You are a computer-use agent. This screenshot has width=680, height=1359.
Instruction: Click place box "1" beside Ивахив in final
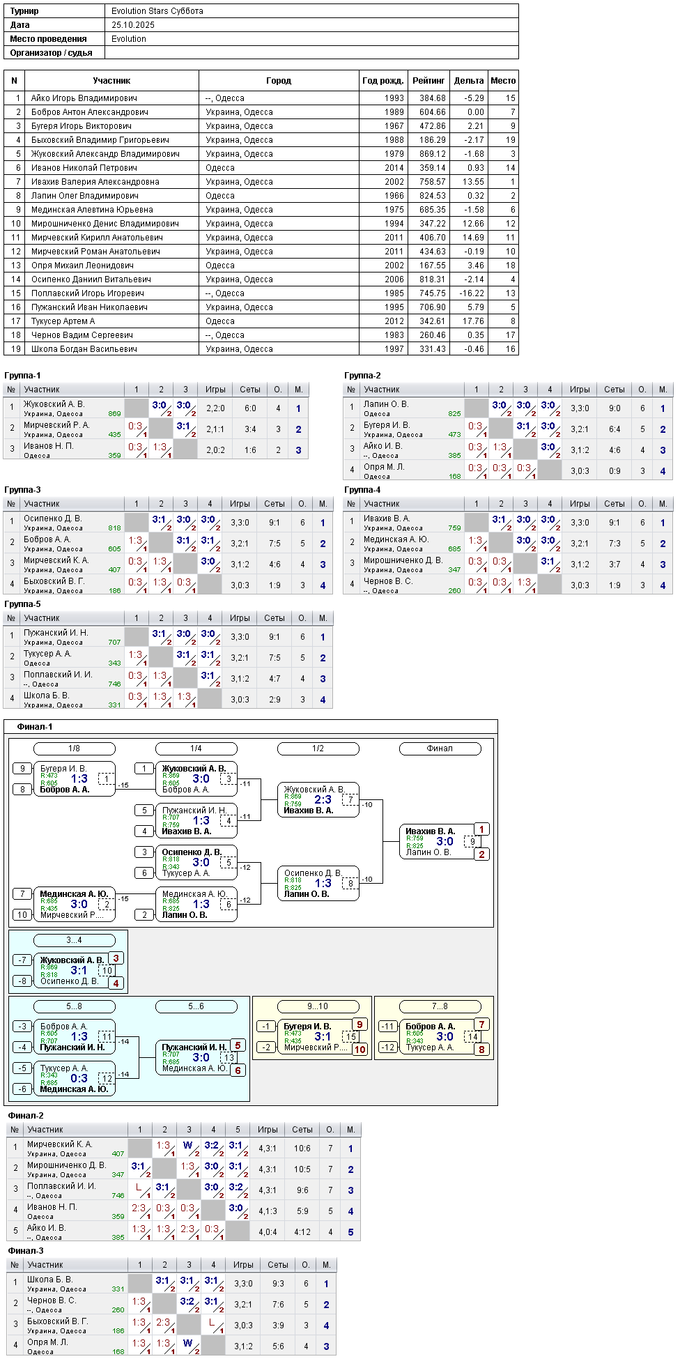pos(481,829)
